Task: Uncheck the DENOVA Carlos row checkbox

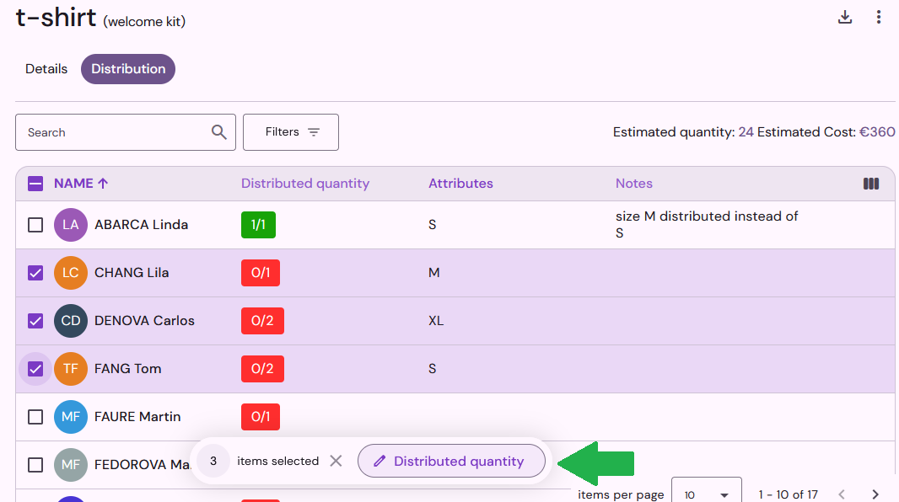Action: (35, 321)
